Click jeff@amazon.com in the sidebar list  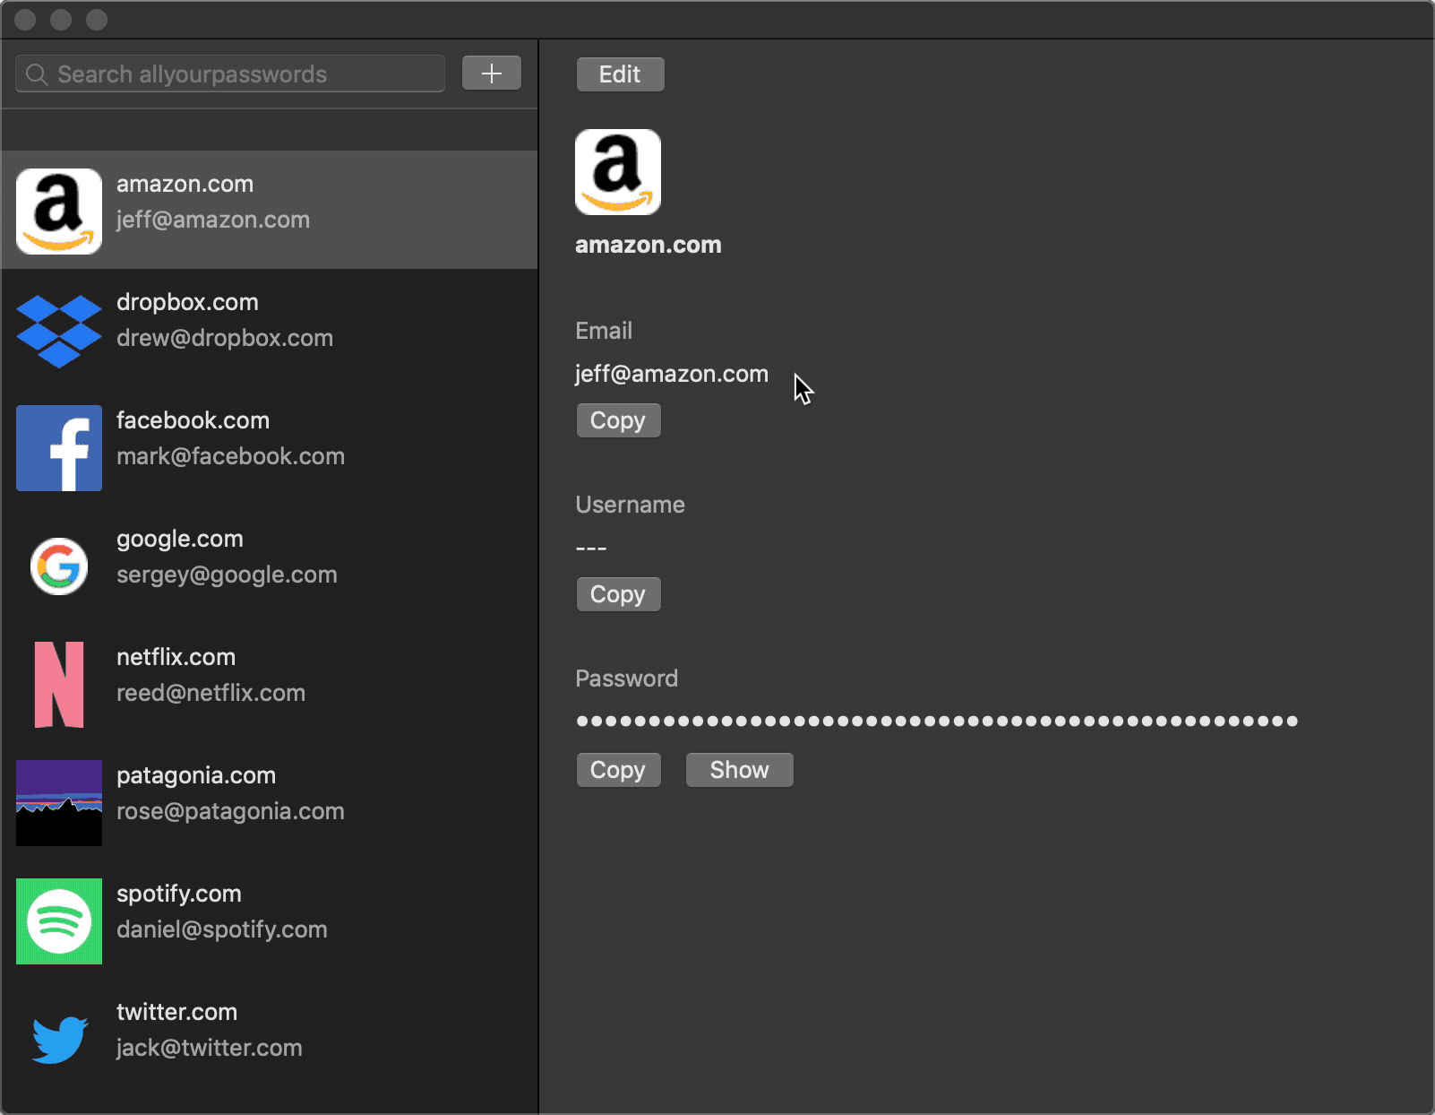[213, 220]
